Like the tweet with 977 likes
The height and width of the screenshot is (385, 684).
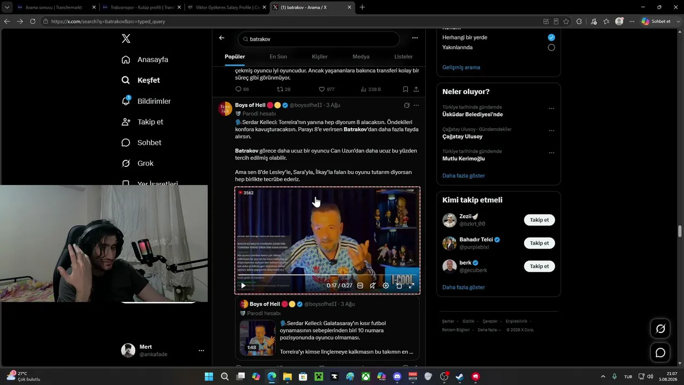(x=327, y=89)
